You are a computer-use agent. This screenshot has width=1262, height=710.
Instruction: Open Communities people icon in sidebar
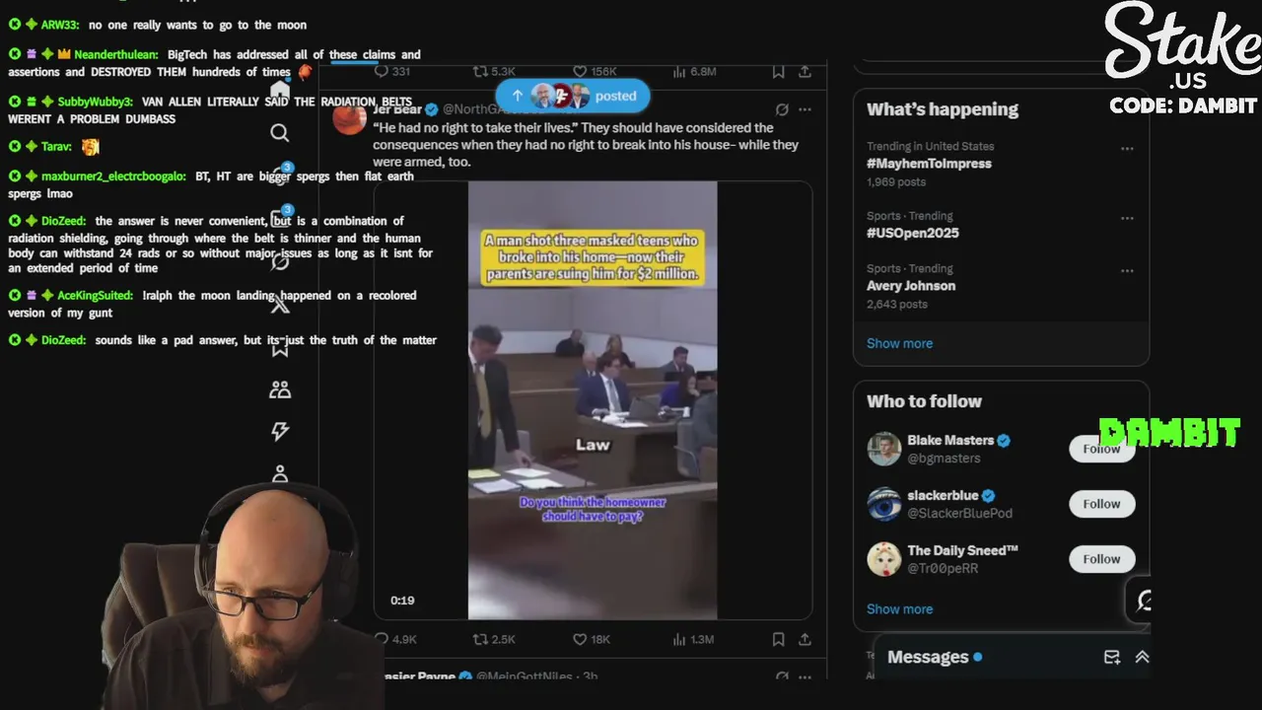coord(280,390)
